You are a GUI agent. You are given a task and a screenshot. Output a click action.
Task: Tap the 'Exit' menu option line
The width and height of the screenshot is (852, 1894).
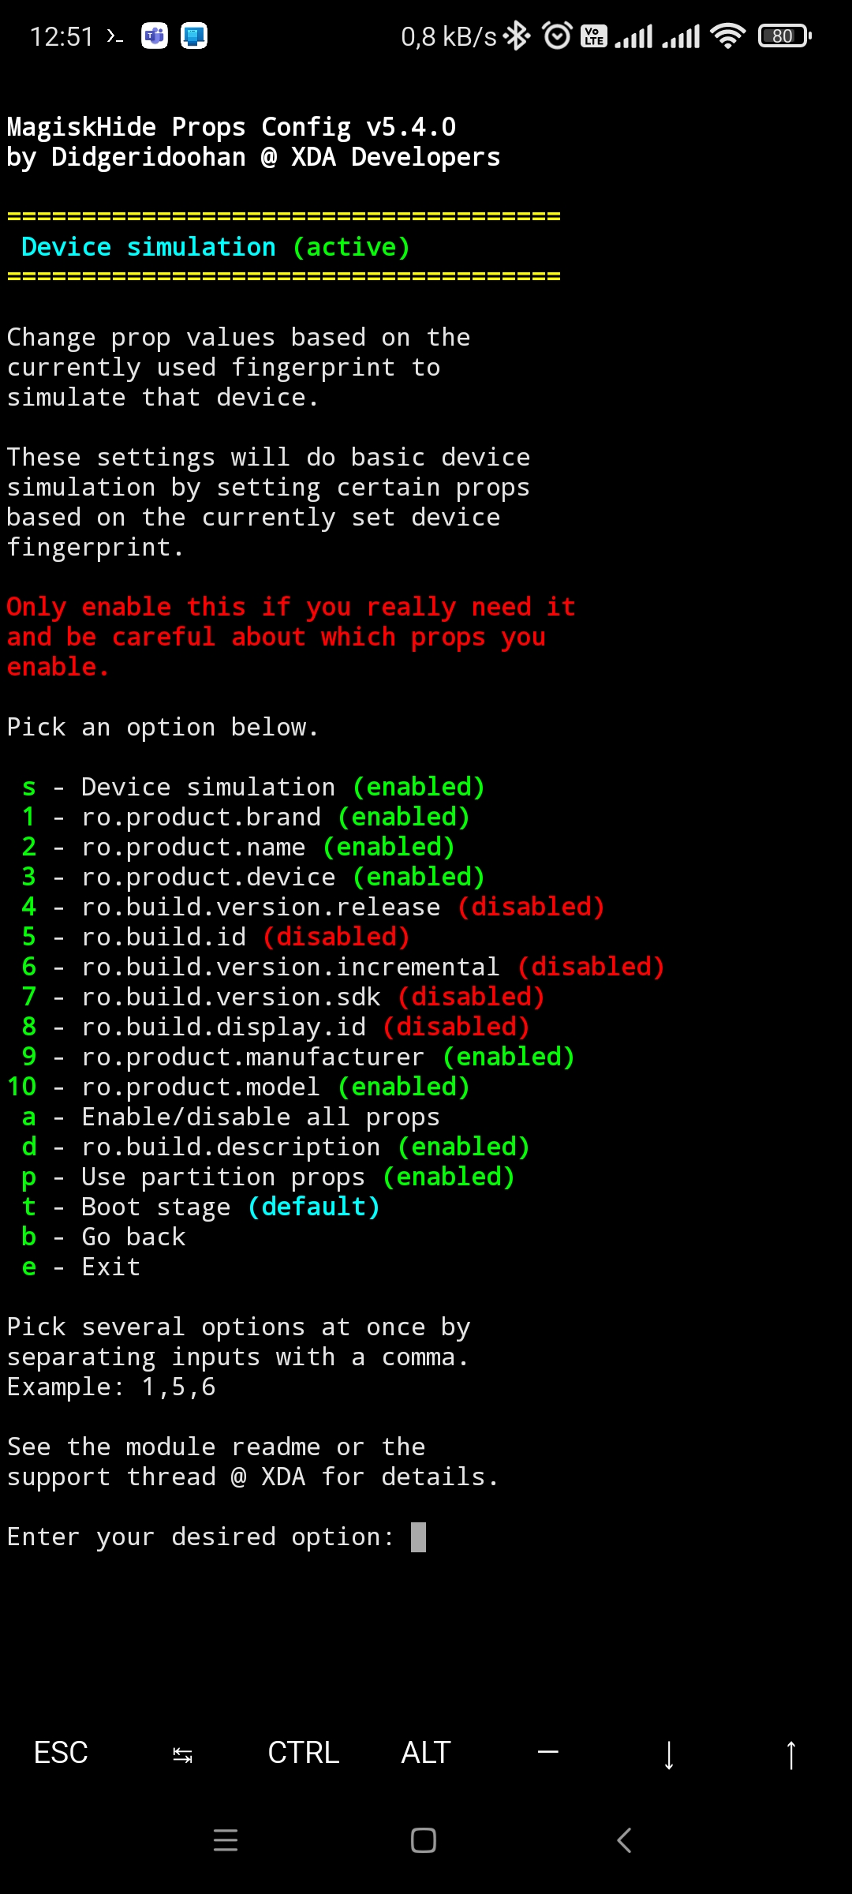click(81, 1267)
